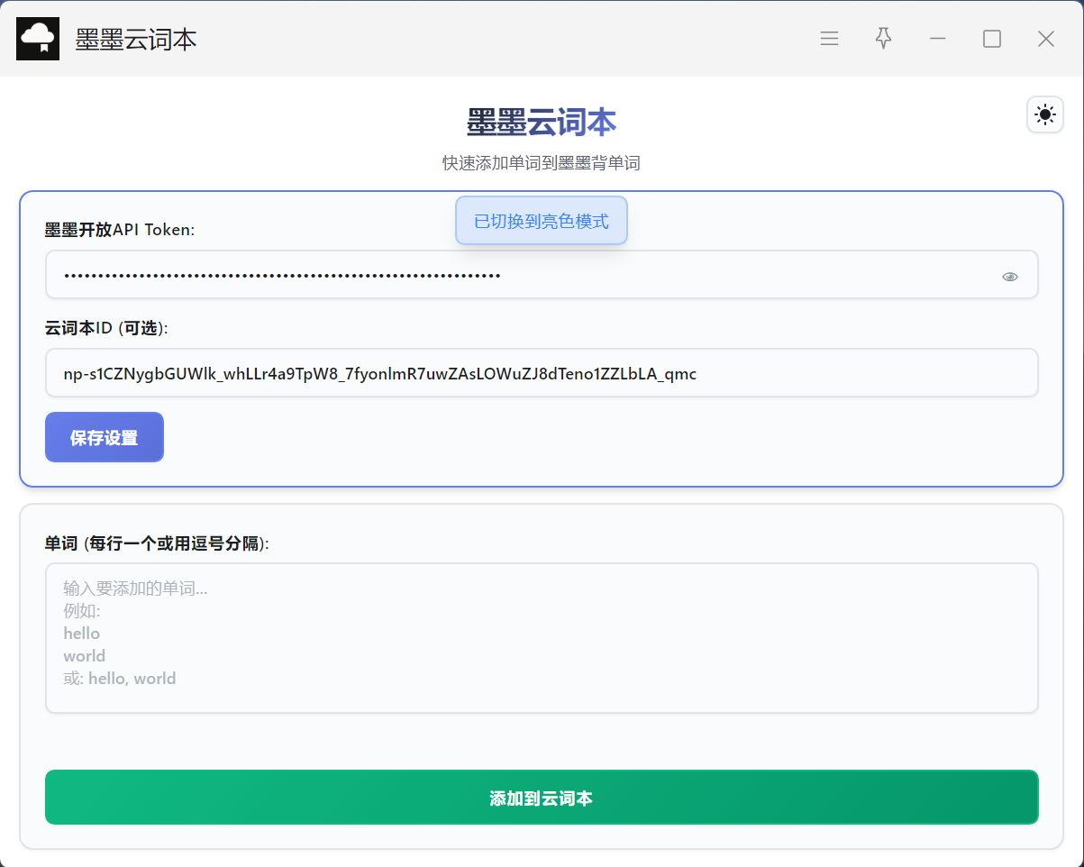Click the 单词 (每行一个或用逗号分隔): label

click(x=157, y=543)
